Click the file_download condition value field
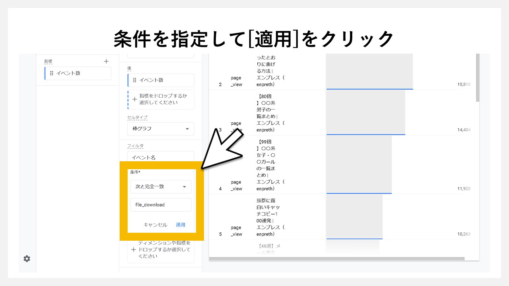This screenshot has width=509, height=286. 161,204
